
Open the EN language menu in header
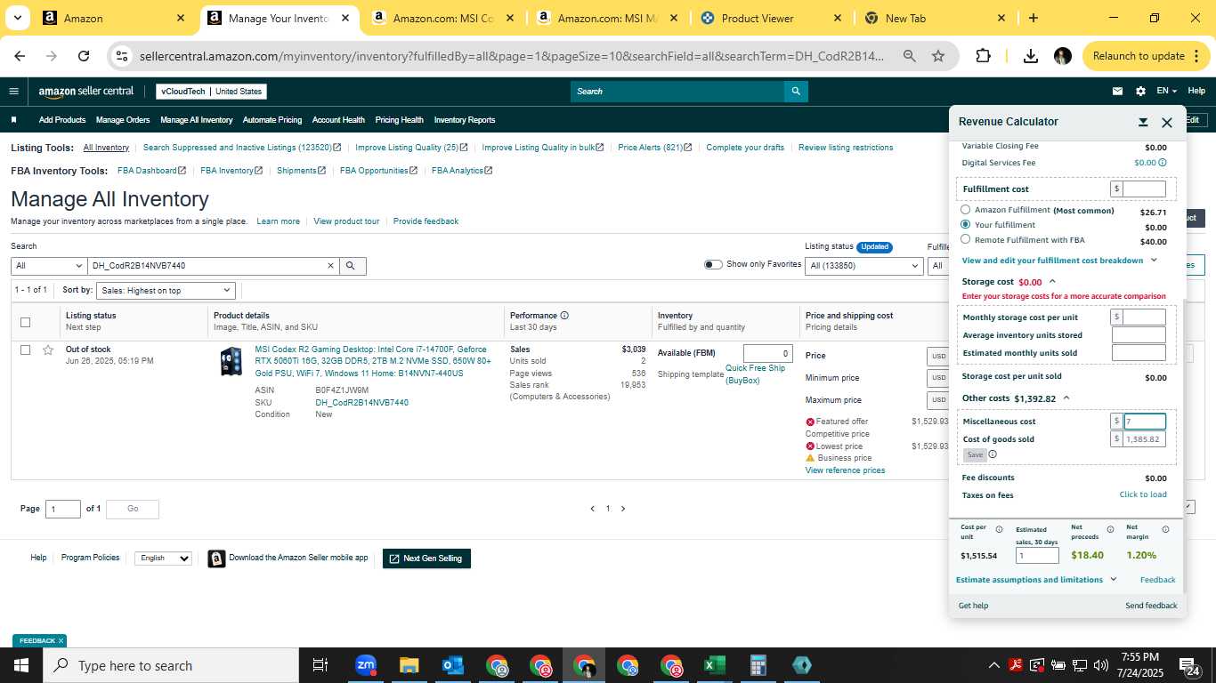(1166, 91)
